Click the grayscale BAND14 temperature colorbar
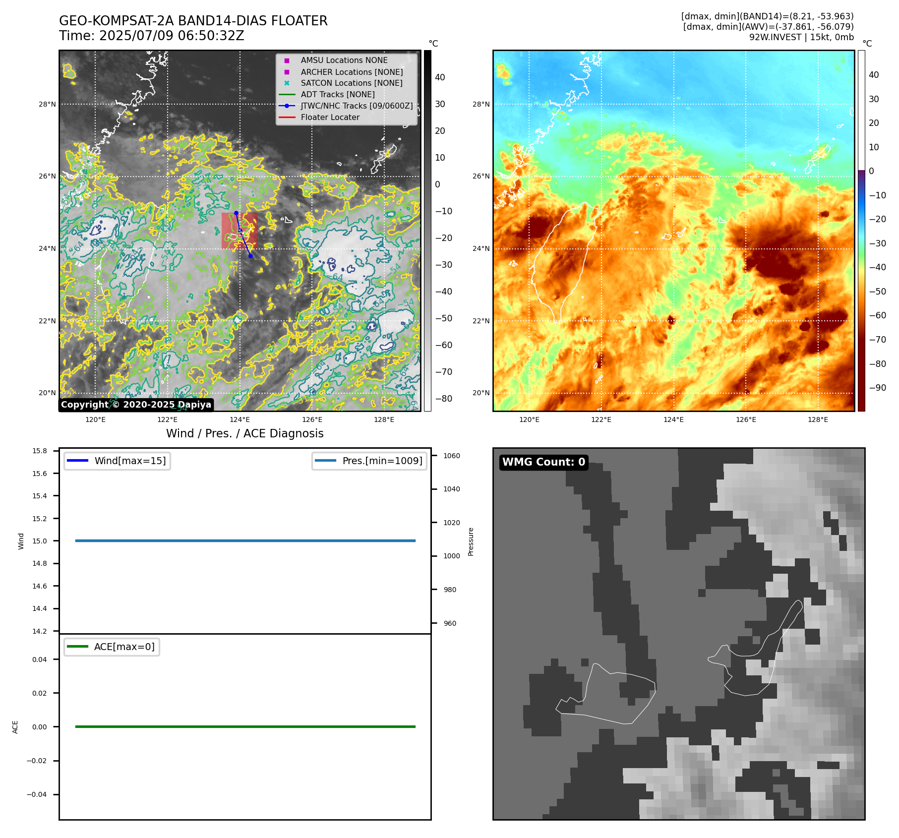Screen dimensions: 899x838 tap(427, 231)
